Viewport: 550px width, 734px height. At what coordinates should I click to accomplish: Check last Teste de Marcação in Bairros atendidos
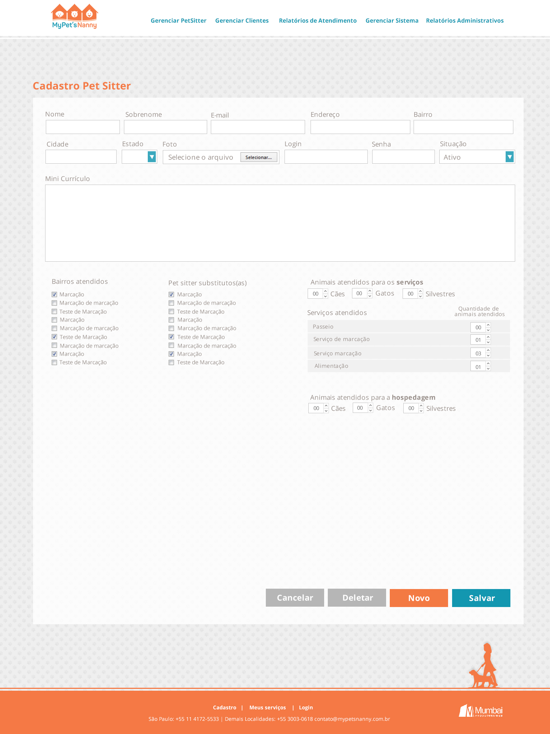(x=54, y=363)
